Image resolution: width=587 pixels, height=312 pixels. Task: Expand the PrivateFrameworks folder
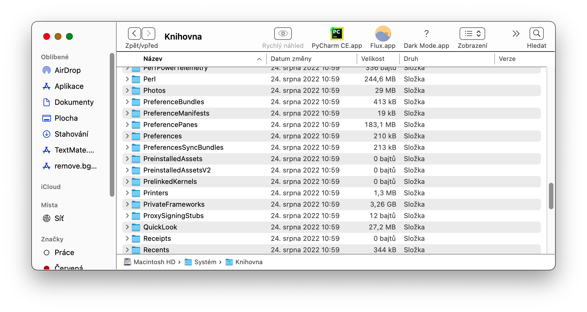127,204
